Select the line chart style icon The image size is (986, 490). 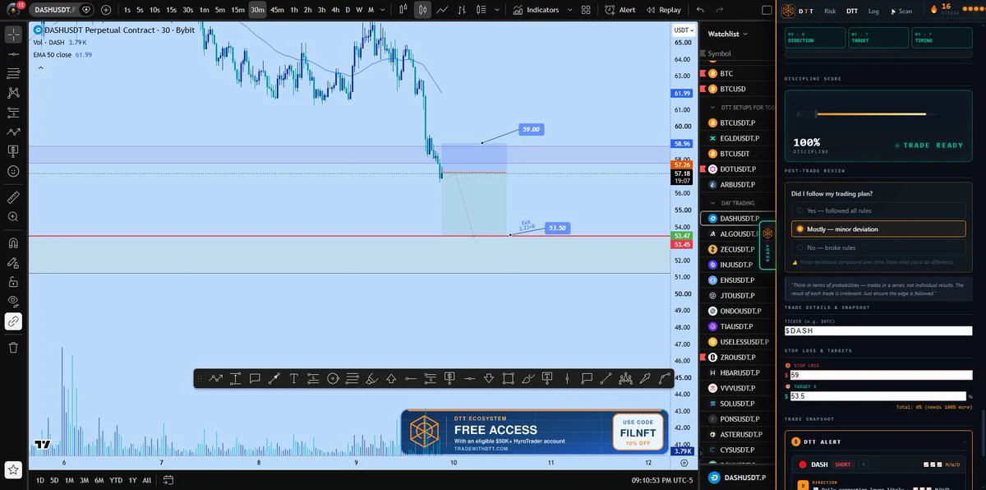[x=443, y=10]
